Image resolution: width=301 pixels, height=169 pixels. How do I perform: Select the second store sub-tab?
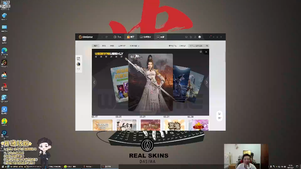click(x=104, y=46)
